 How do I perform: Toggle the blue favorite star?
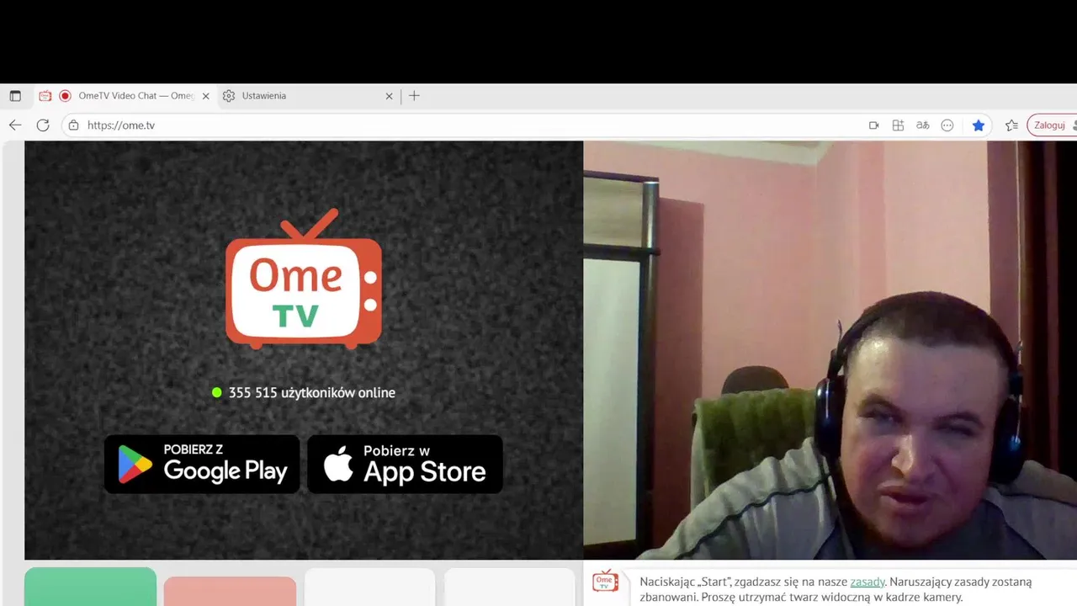[x=978, y=125]
